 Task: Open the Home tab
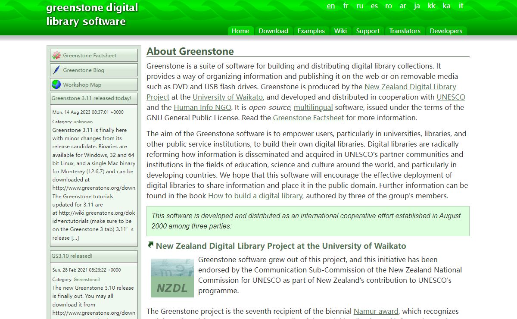click(x=240, y=31)
